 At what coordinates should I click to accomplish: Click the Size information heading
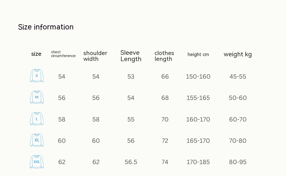click(46, 27)
